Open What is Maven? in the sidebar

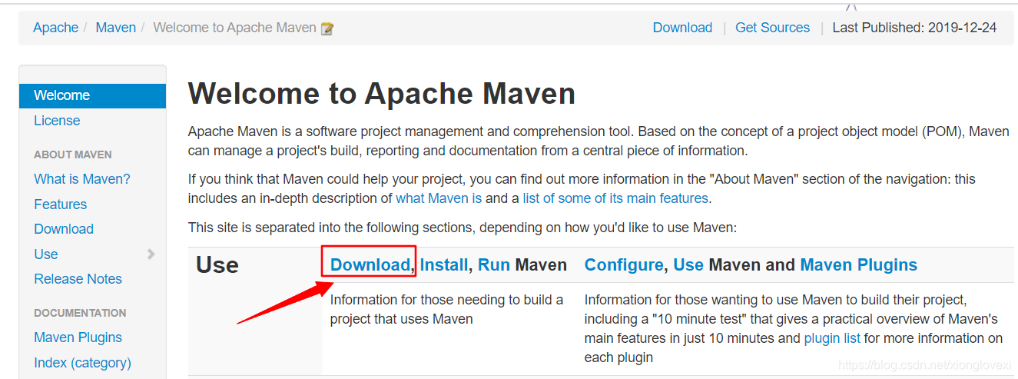point(82,179)
